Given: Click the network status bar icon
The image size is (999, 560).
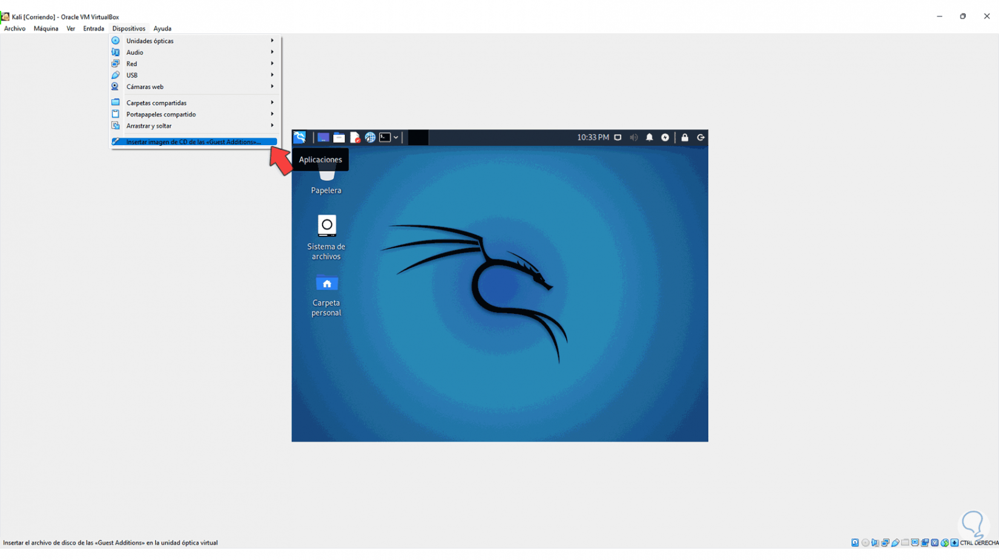Looking at the screenshot, I should point(885,542).
